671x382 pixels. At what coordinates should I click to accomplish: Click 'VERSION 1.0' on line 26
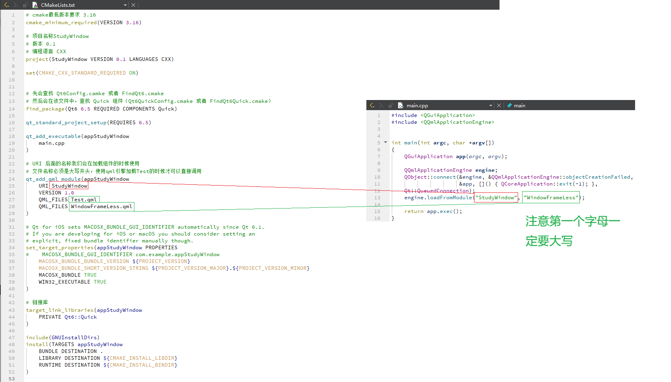click(x=56, y=193)
